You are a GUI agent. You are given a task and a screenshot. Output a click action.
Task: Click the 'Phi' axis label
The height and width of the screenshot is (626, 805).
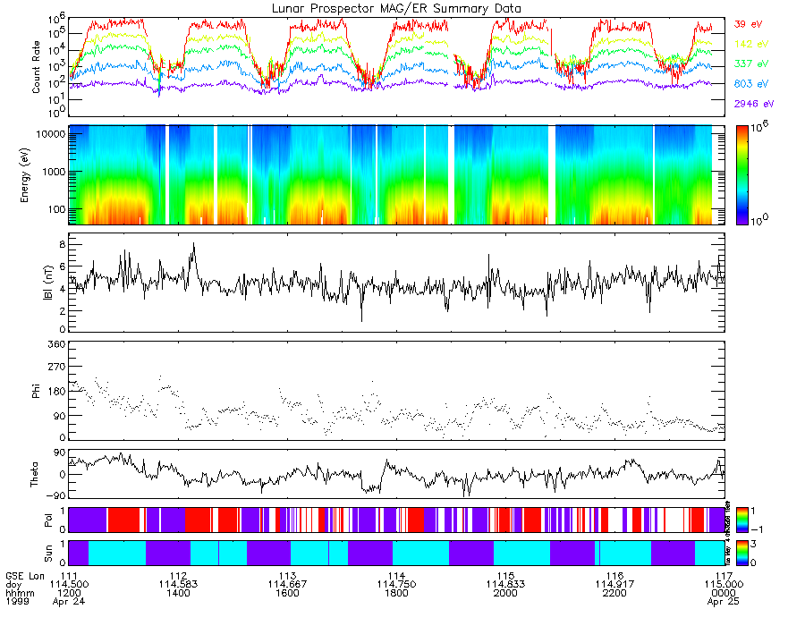point(36,391)
